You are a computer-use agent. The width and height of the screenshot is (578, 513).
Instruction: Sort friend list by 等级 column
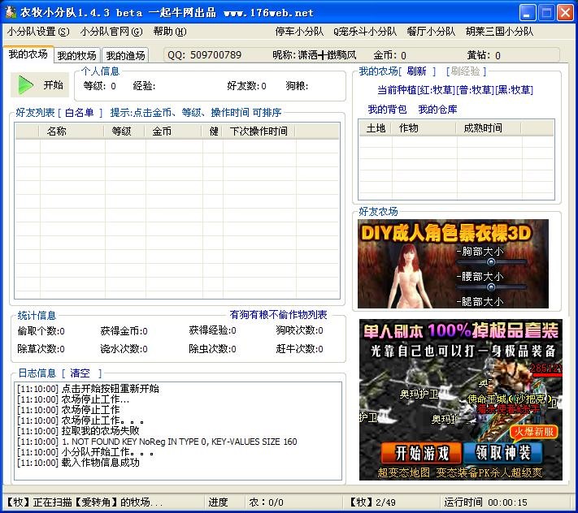[x=124, y=131]
